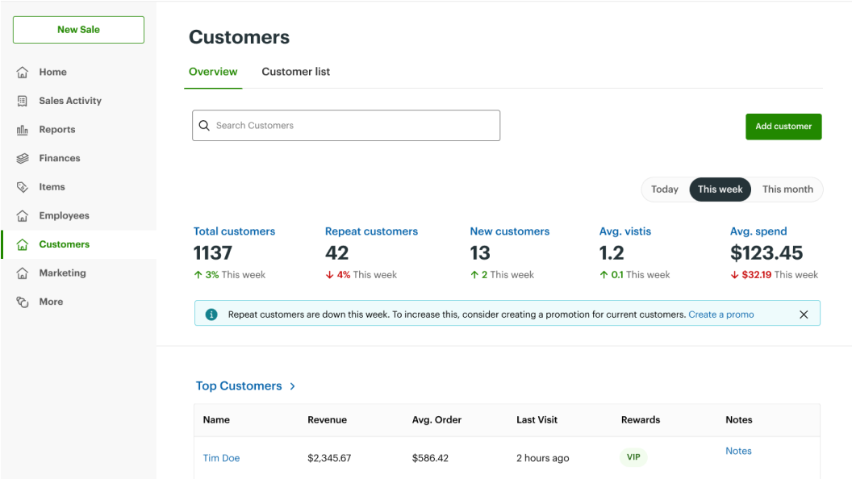Open Tim Doe customer profile

pos(221,458)
